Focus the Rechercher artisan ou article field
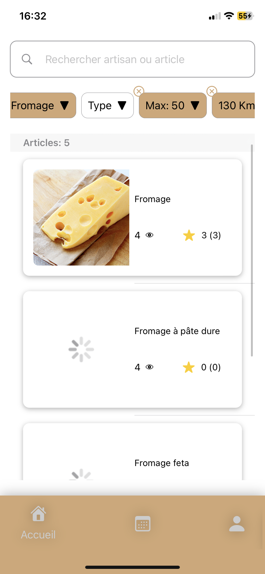 pos(141,59)
